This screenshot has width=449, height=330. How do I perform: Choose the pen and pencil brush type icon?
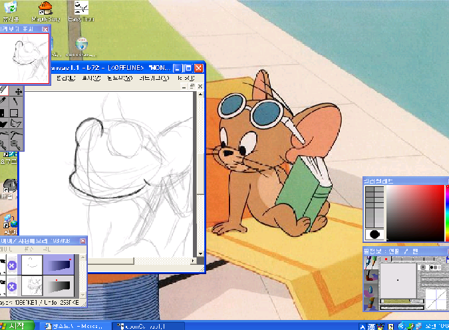coord(371,262)
